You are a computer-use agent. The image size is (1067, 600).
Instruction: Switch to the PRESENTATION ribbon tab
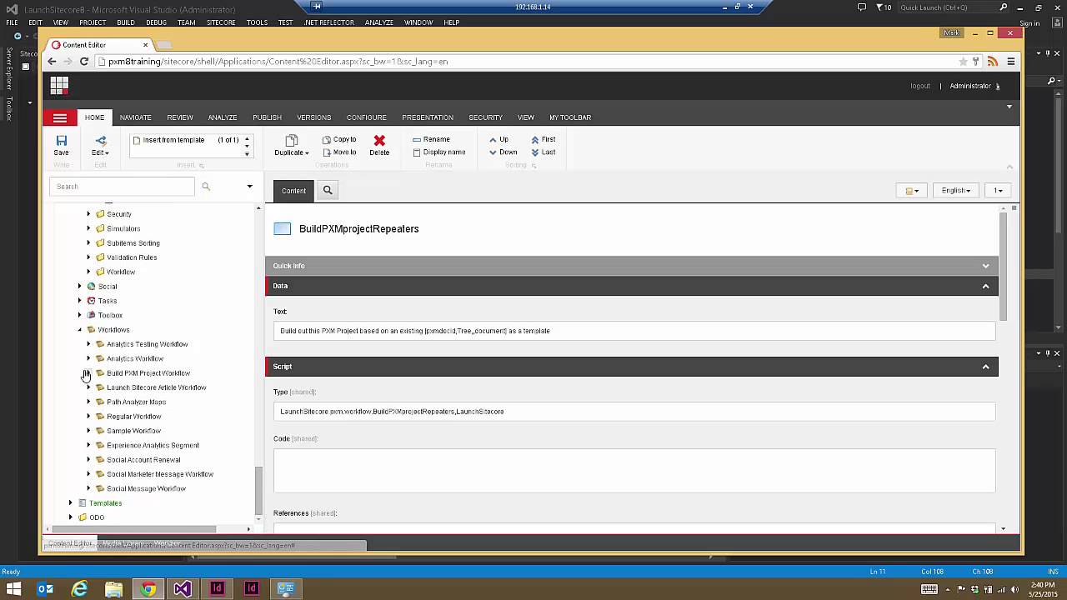point(428,117)
